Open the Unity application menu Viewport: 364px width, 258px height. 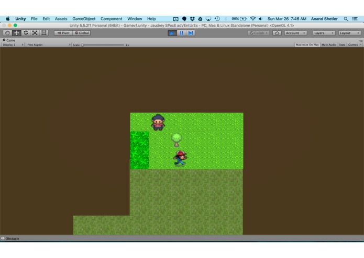click(20, 19)
